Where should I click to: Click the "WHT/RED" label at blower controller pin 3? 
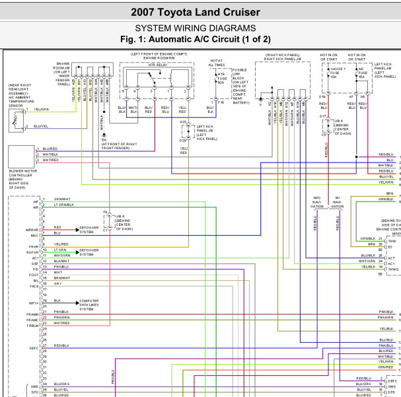[x=50, y=160]
